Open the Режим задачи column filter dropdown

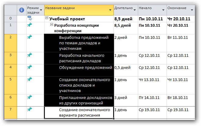coord(41,10)
